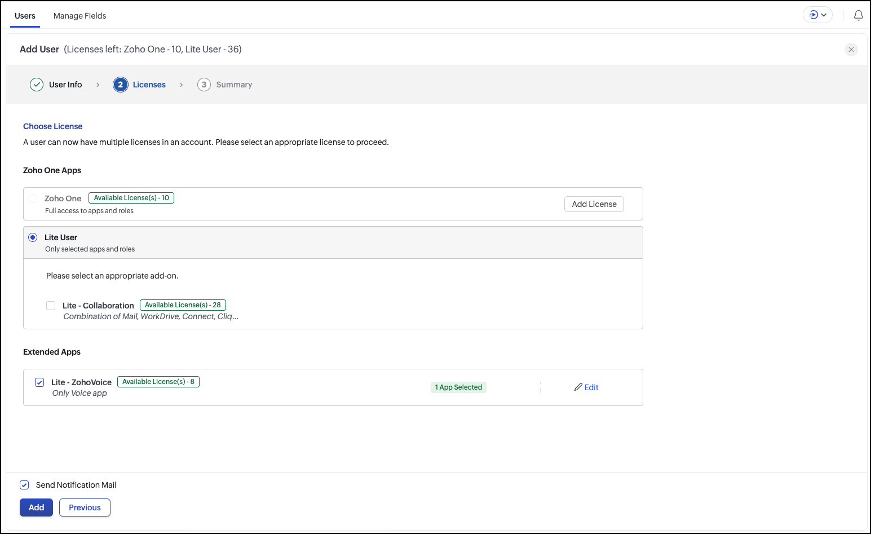Click the Choose License heading

tap(52, 126)
